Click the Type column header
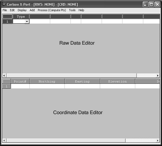The image size is (162, 146). click(21, 17)
